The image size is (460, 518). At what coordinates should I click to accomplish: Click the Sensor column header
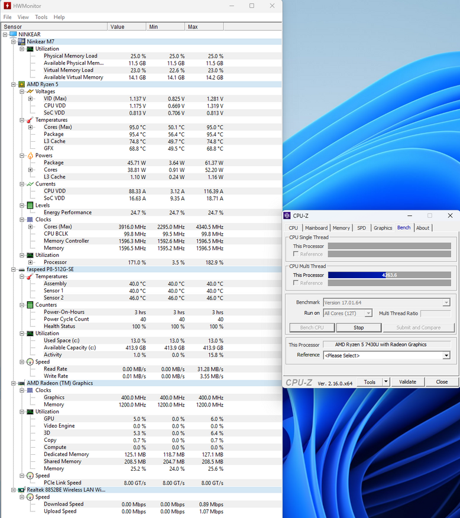click(x=54, y=27)
